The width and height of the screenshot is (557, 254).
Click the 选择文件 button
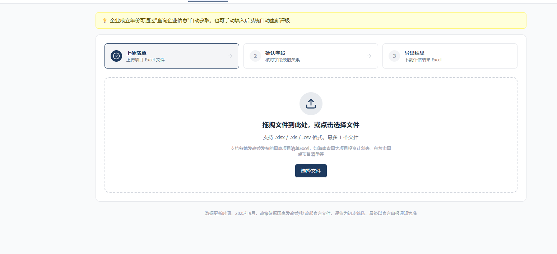coord(311,171)
